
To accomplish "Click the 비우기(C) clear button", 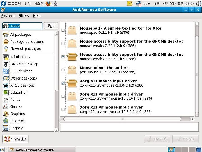I will click(157, 139).
